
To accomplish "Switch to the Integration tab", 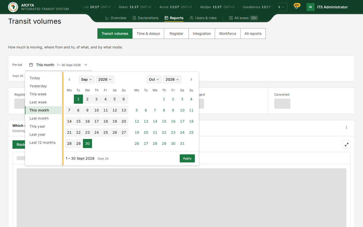I will coord(202,34).
